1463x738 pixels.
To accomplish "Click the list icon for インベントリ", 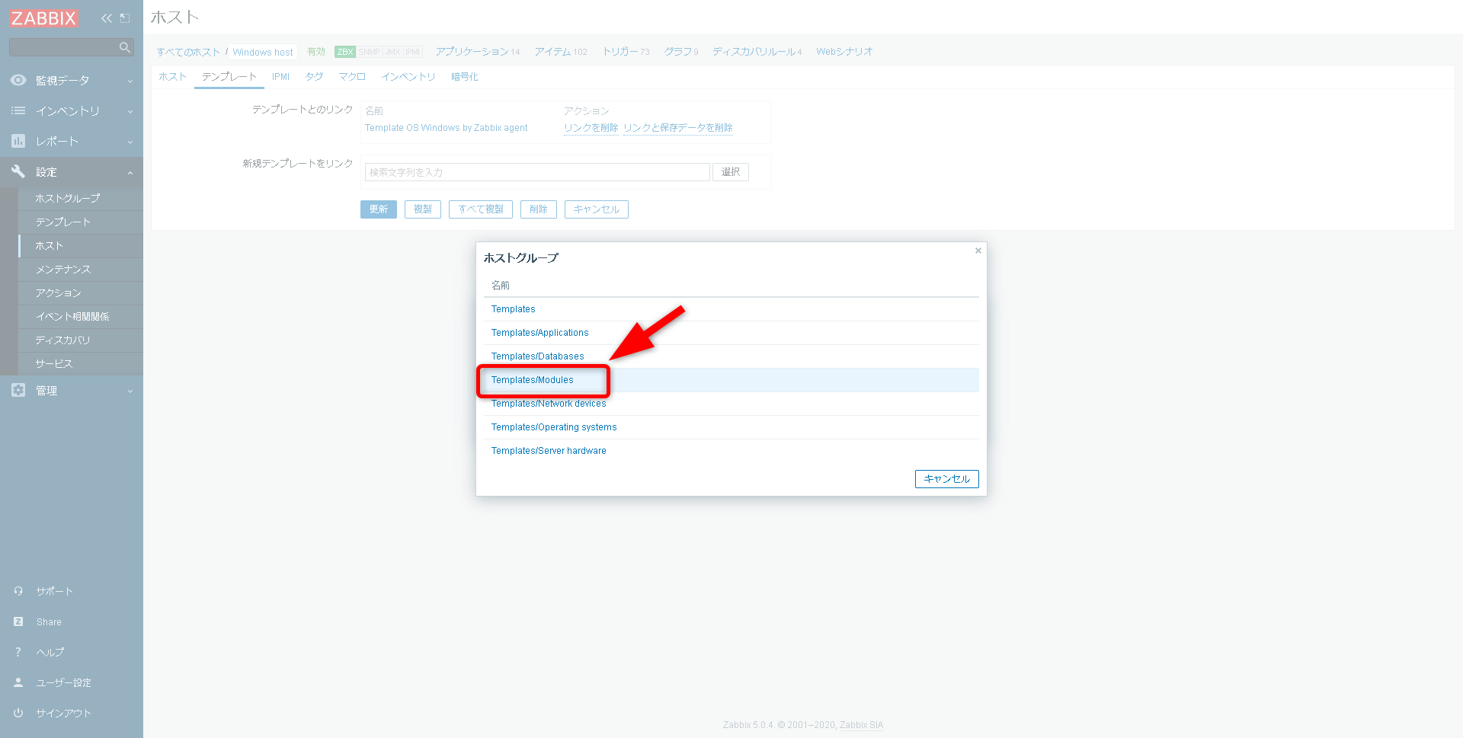I will [x=18, y=110].
